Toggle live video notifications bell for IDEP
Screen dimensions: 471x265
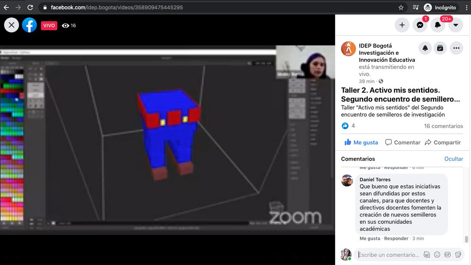coord(425,48)
